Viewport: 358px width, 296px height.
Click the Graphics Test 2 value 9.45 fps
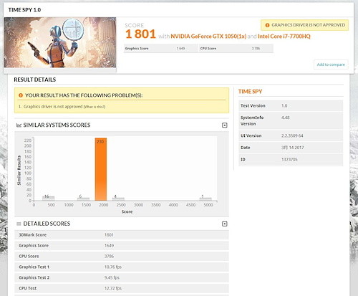pos(112,277)
